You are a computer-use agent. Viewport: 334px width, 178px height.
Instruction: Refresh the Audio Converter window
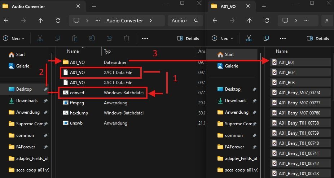click(58, 21)
